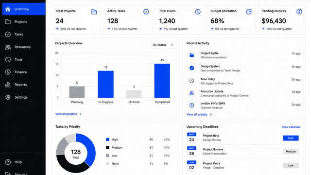The width and height of the screenshot is (311, 175).
Task: Click the Resource Update activity title
Action: click(x=212, y=91)
